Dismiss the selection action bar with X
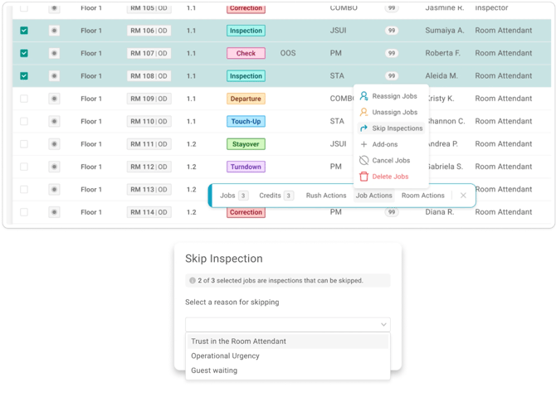 point(463,196)
